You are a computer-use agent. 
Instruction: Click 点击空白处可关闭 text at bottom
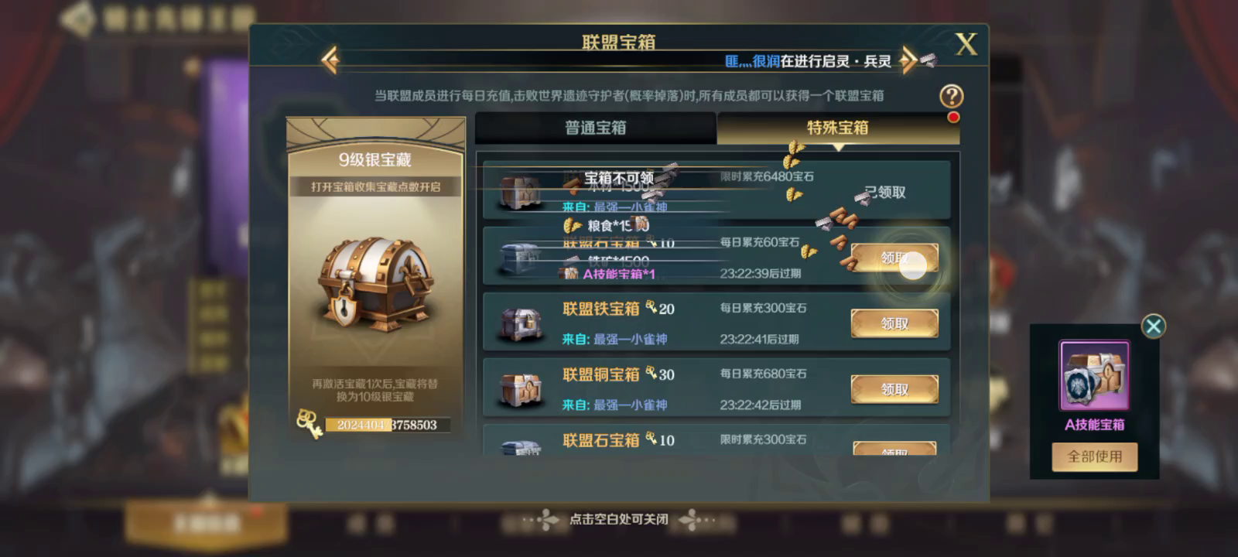coord(619,519)
